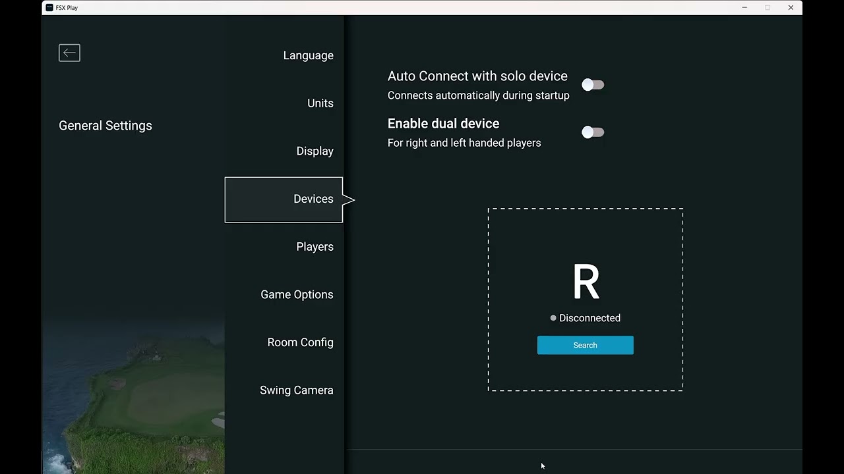Click the 'Enable dual device' label
The image size is (844, 474).
click(x=443, y=124)
